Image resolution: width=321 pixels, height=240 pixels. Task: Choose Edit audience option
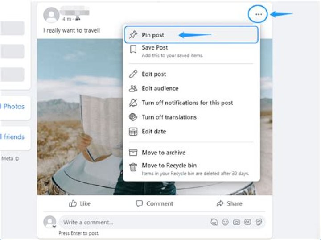coord(191,88)
